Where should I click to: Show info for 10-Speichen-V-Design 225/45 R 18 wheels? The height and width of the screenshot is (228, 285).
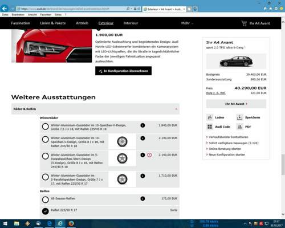[x=142, y=125]
